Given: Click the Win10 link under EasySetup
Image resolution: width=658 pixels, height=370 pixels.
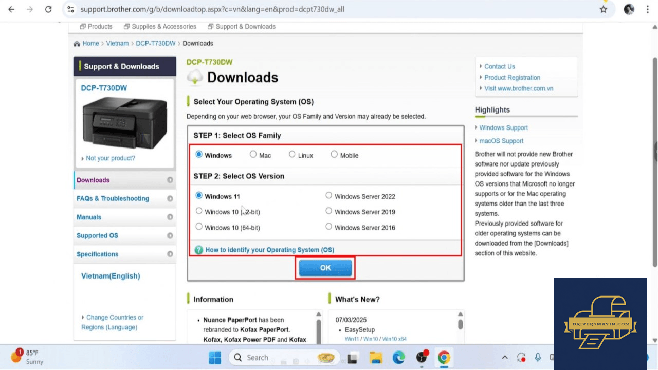Looking at the screenshot, I should pyautogui.click(x=371, y=339).
